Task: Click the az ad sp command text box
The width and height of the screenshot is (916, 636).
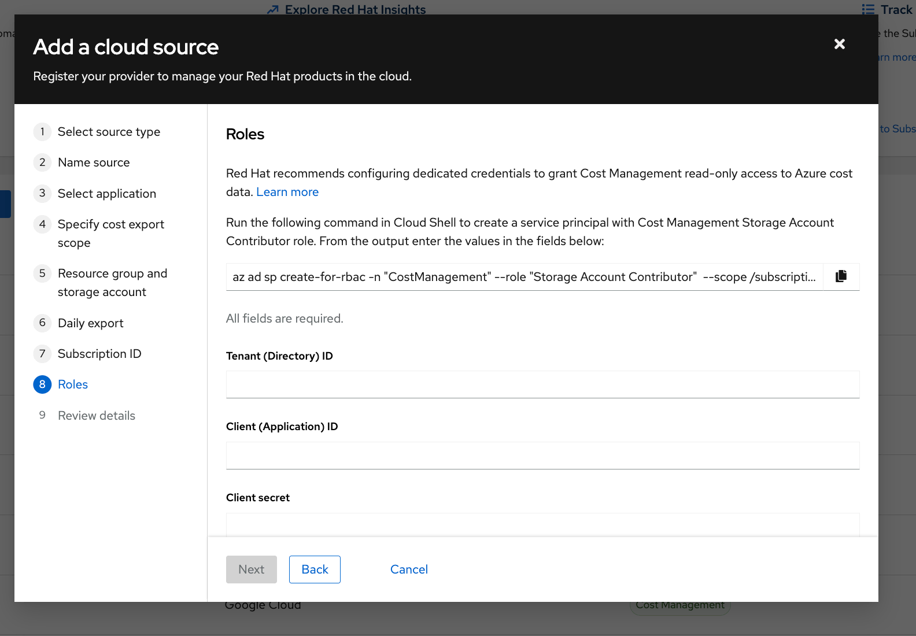Action: pos(523,277)
